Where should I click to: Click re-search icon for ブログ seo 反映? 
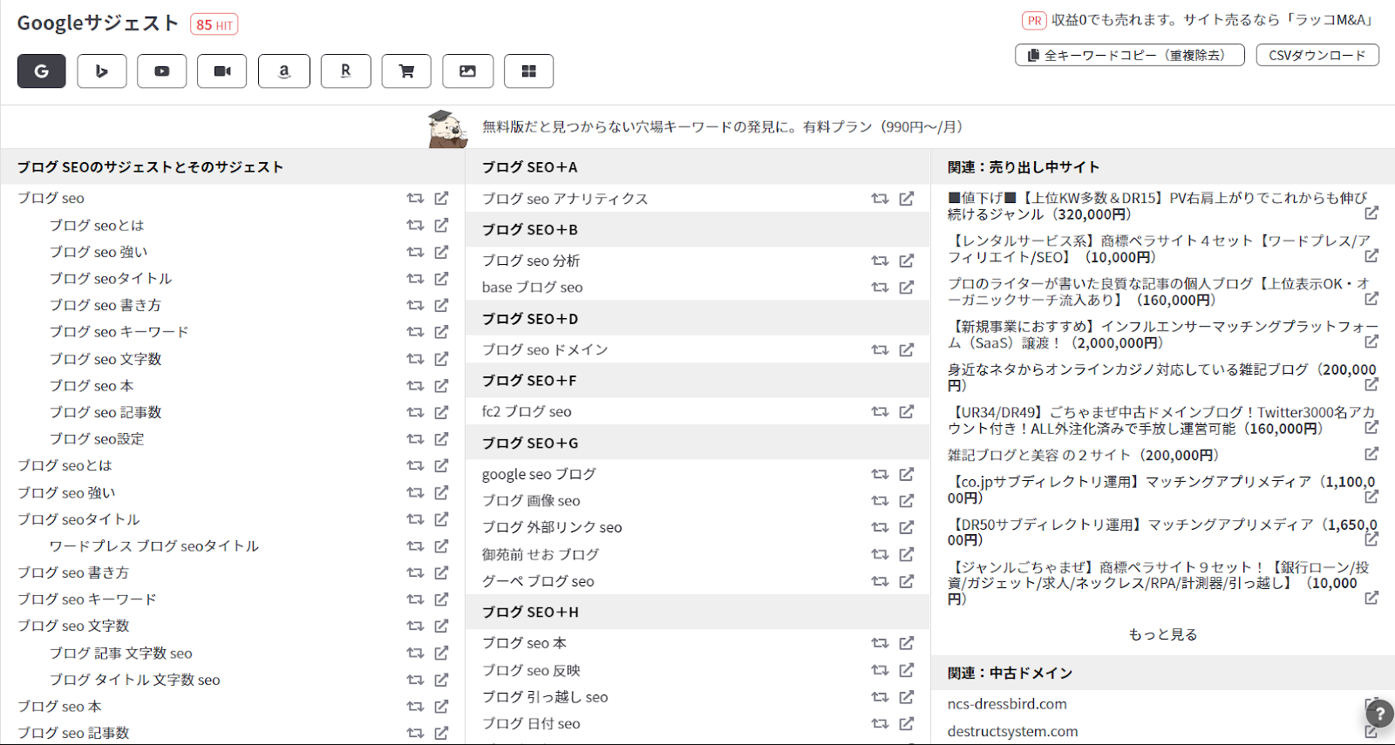click(x=880, y=670)
